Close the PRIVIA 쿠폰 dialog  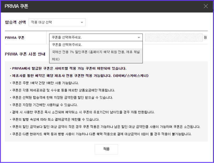[x=206, y=6]
